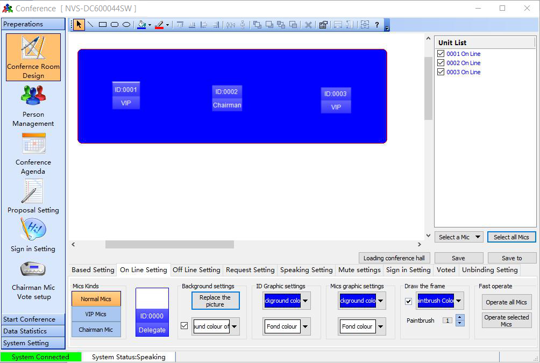Viewport: 540px width, 363px height.
Task: Expand the ID Graphic Fond colour dropdown
Action: coord(305,326)
